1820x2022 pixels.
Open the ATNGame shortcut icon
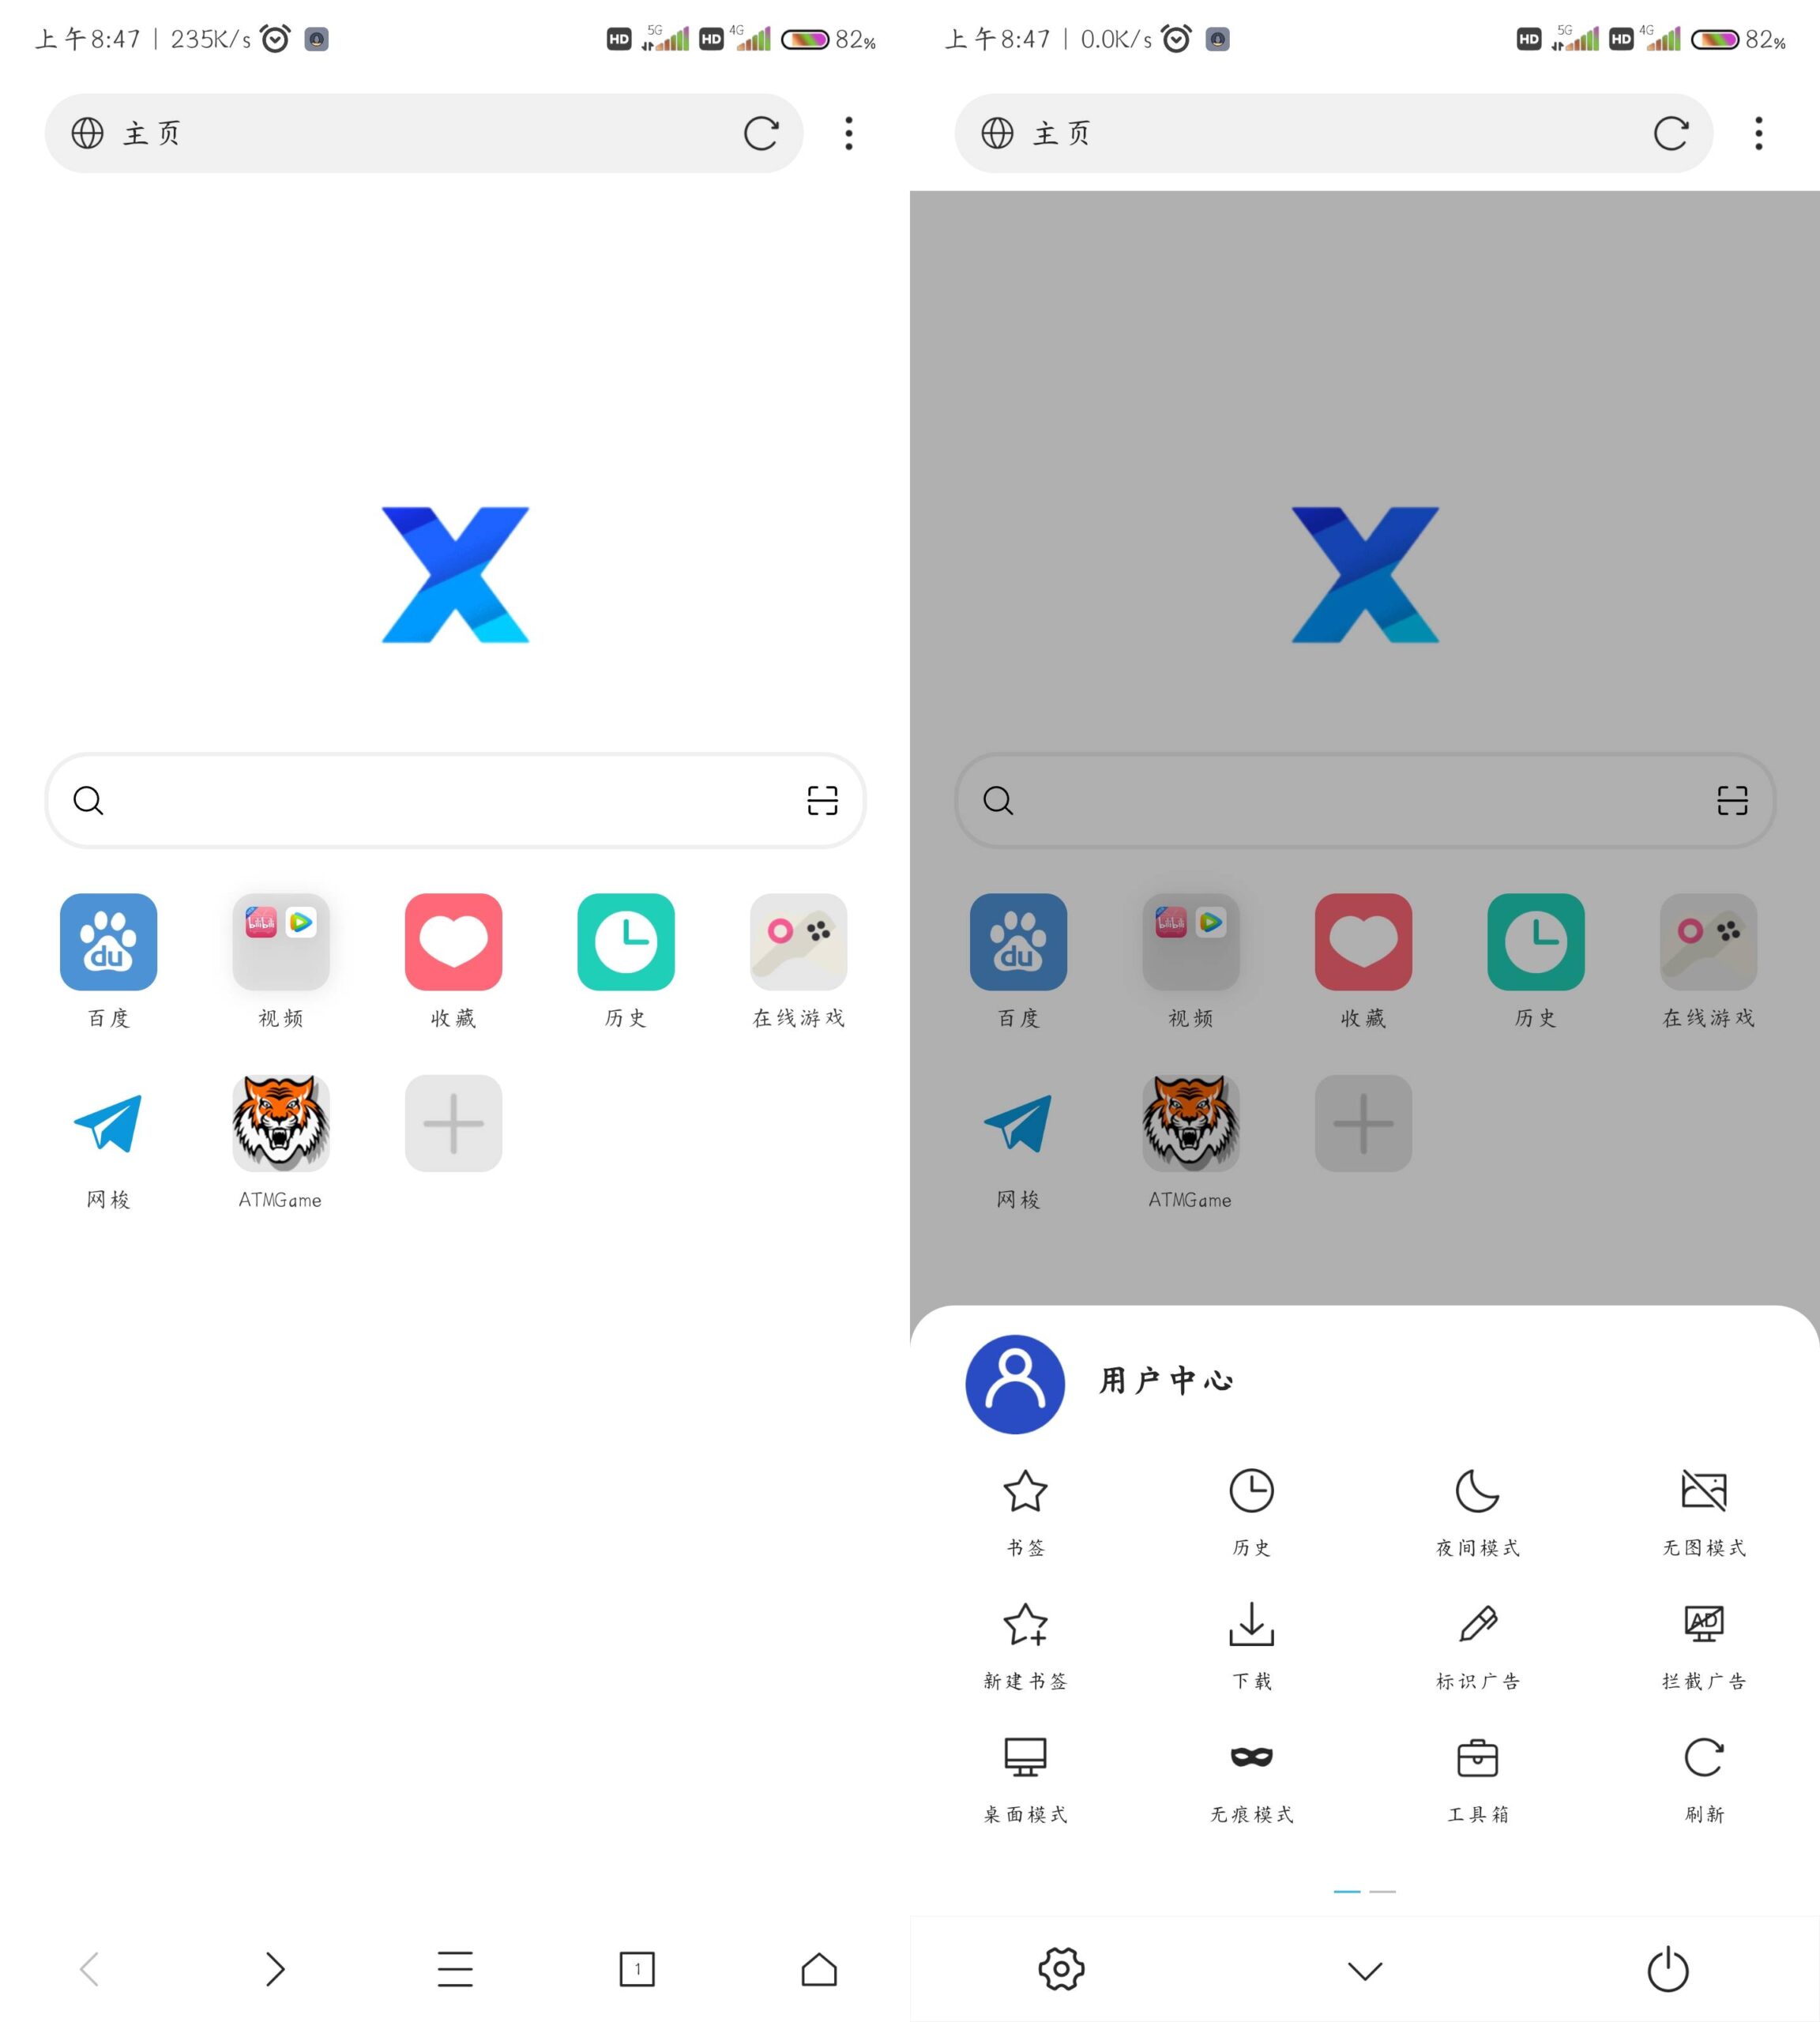[280, 1121]
